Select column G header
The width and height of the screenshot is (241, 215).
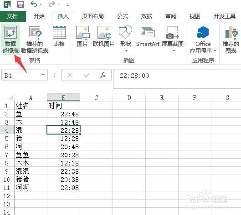click(226, 98)
